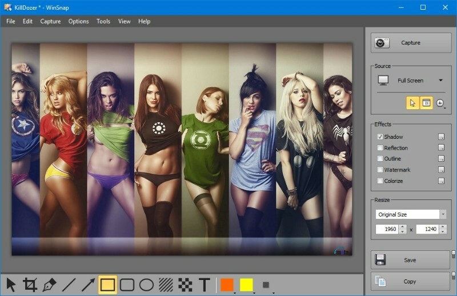
Task: Open Shadow effect settings box
Action: pyautogui.click(x=441, y=137)
